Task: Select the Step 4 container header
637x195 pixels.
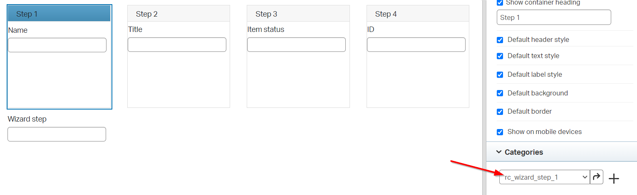Action: [418, 14]
